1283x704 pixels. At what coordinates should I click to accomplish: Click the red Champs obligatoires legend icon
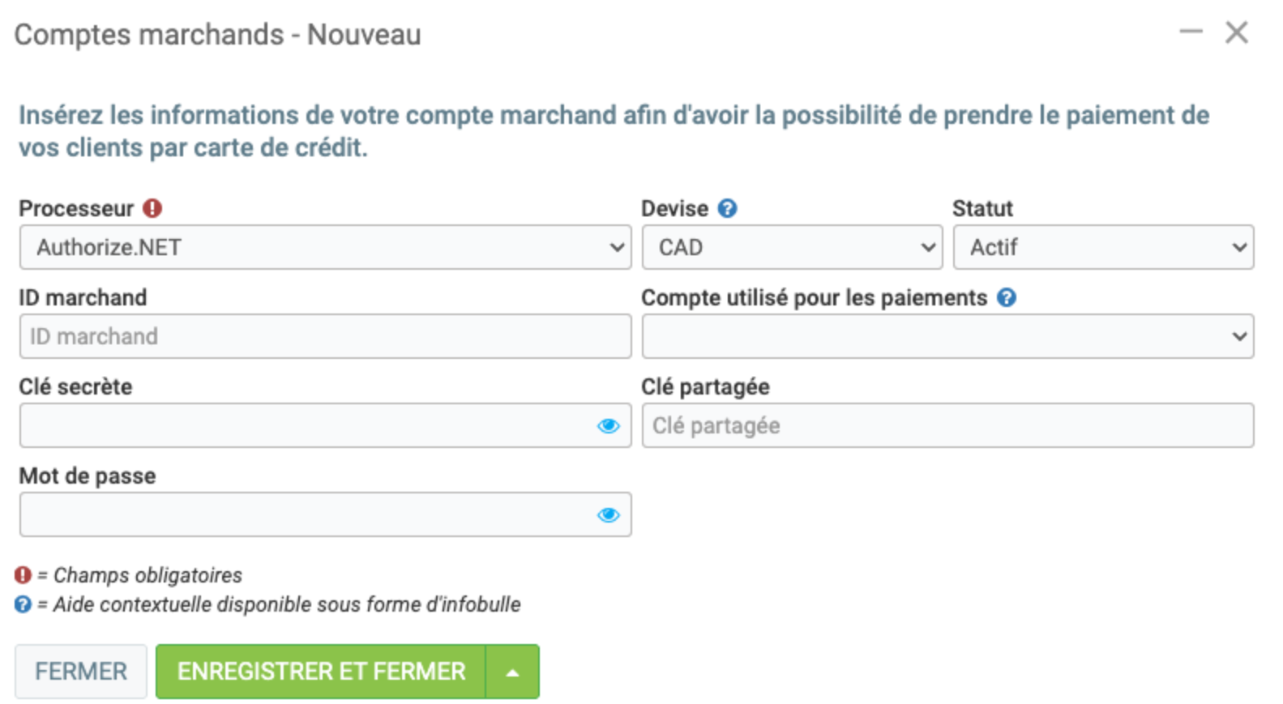23,575
